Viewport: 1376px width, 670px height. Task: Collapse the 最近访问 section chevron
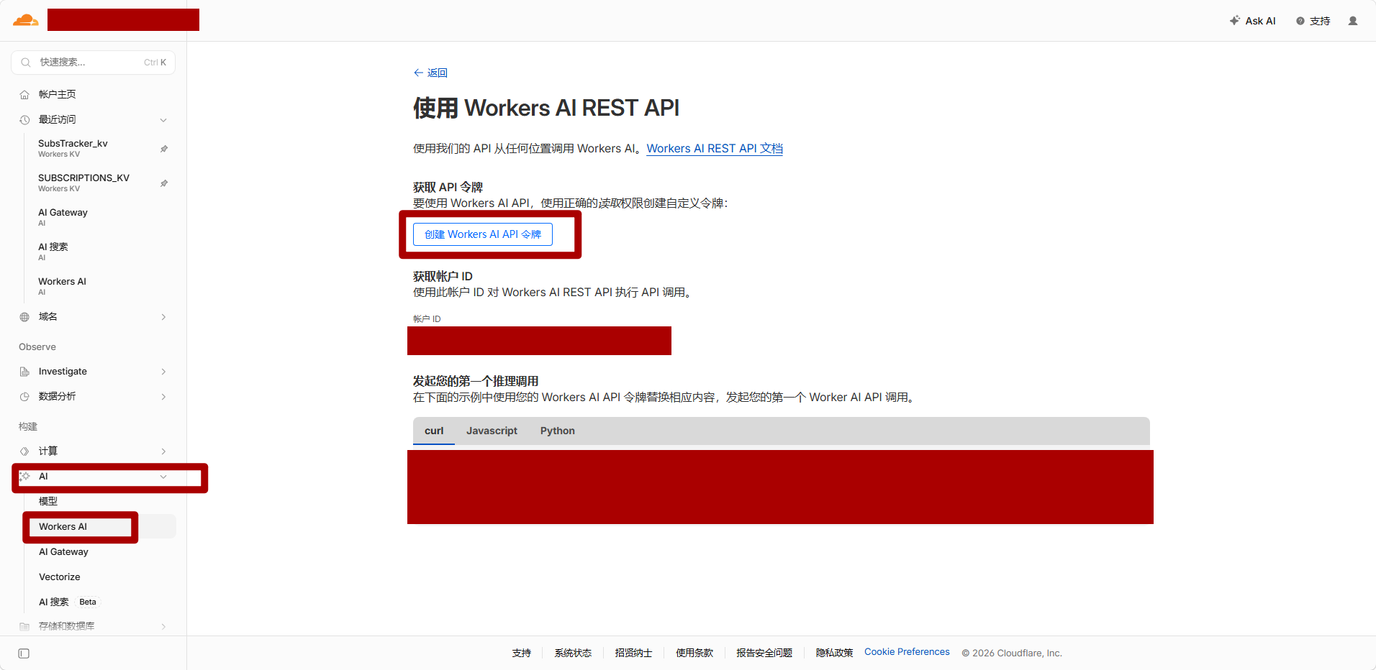click(163, 120)
